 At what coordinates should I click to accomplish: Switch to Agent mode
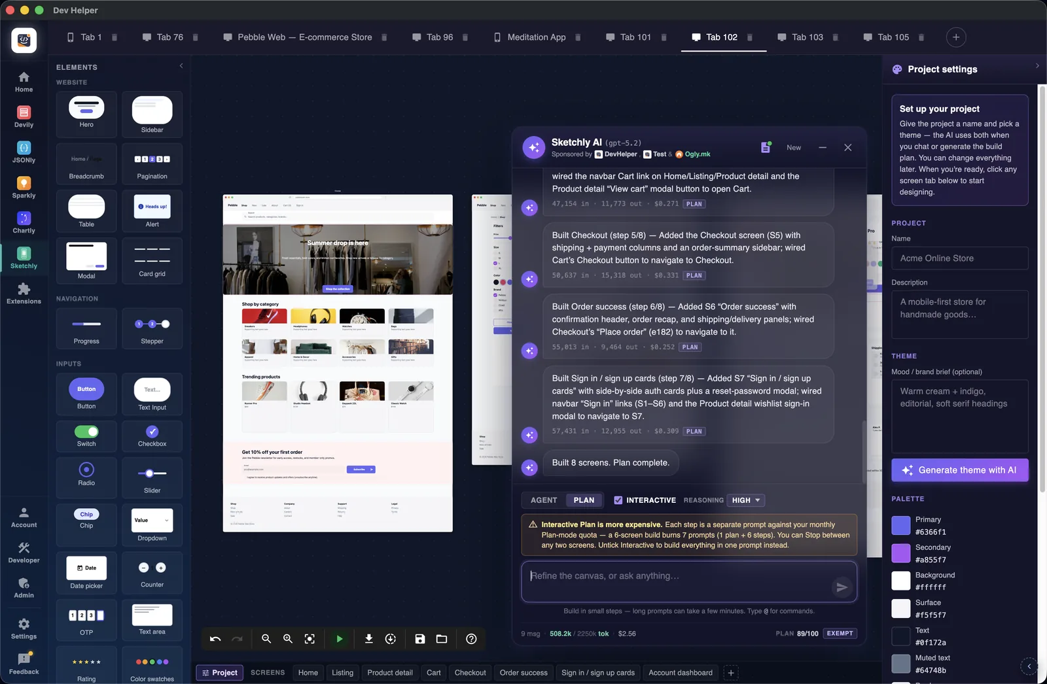tap(544, 500)
